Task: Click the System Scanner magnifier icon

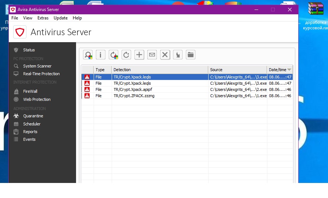Action: click(x=16, y=66)
